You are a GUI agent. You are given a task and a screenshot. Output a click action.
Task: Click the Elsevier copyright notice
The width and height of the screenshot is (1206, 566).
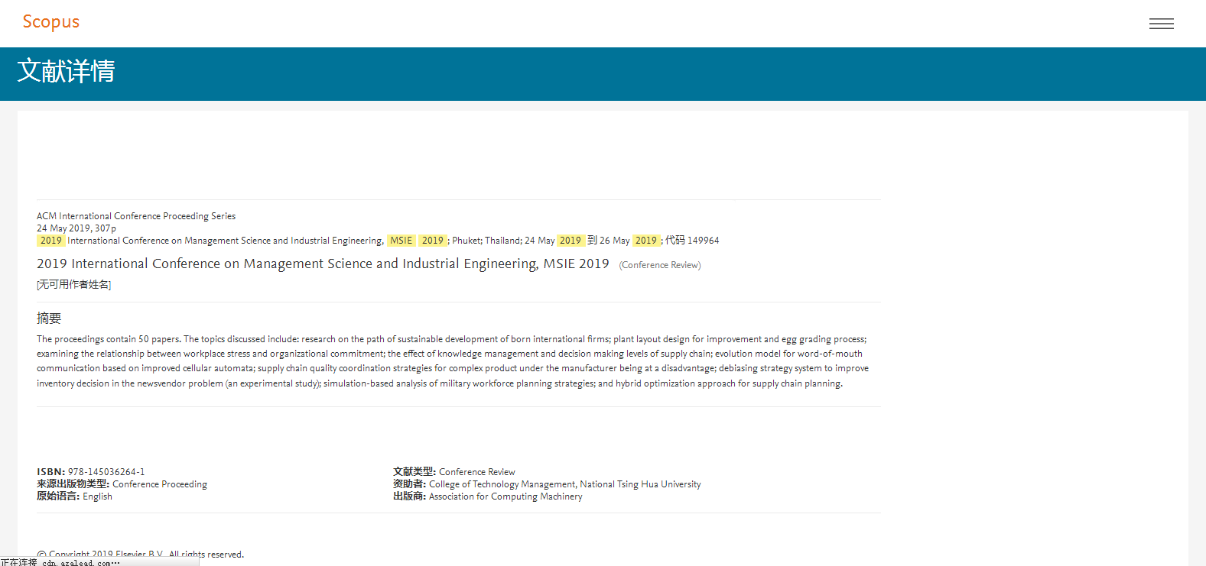click(x=141, y=555)
